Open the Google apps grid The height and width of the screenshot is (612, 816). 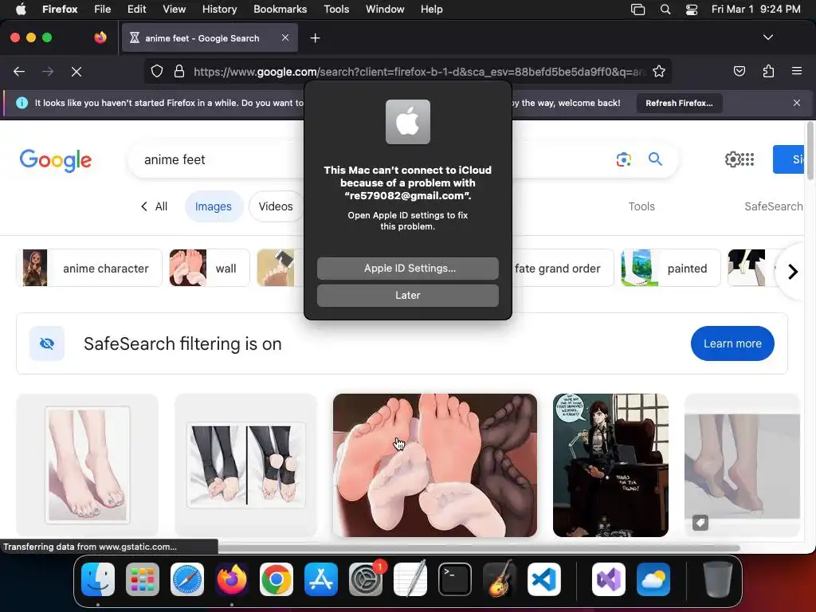747,159
